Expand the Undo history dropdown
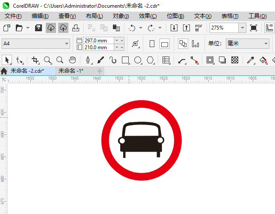 pos(141,28)
